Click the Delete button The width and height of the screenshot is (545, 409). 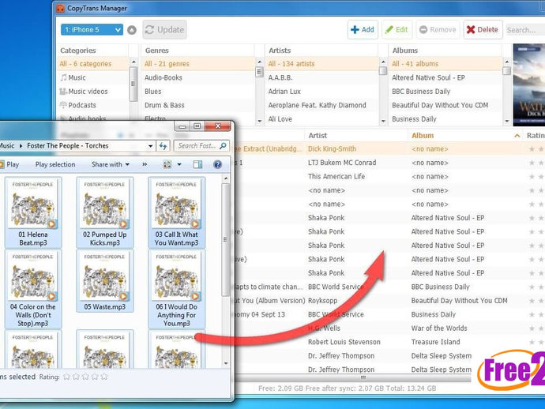coord(483,30)
